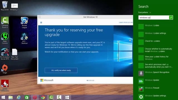The height and width of the screenshot is (100, 178).
Task: Open Windows Speech Recognition microphone result
Action: coord(155,73)
